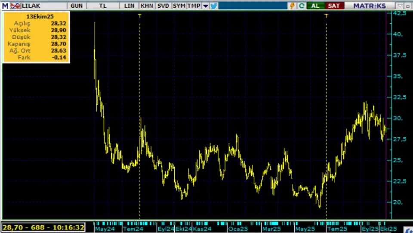Viewport: 413px width, 233px height.
Task: Toggle the SVD option in toolbar
Action: click(163, 6)
